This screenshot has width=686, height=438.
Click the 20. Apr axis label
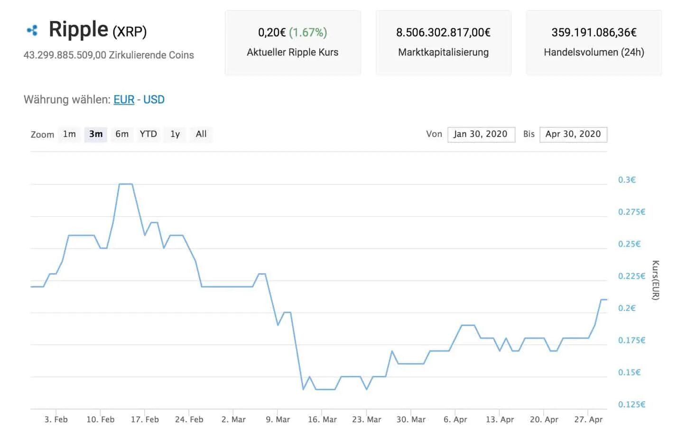coord(544,420)
